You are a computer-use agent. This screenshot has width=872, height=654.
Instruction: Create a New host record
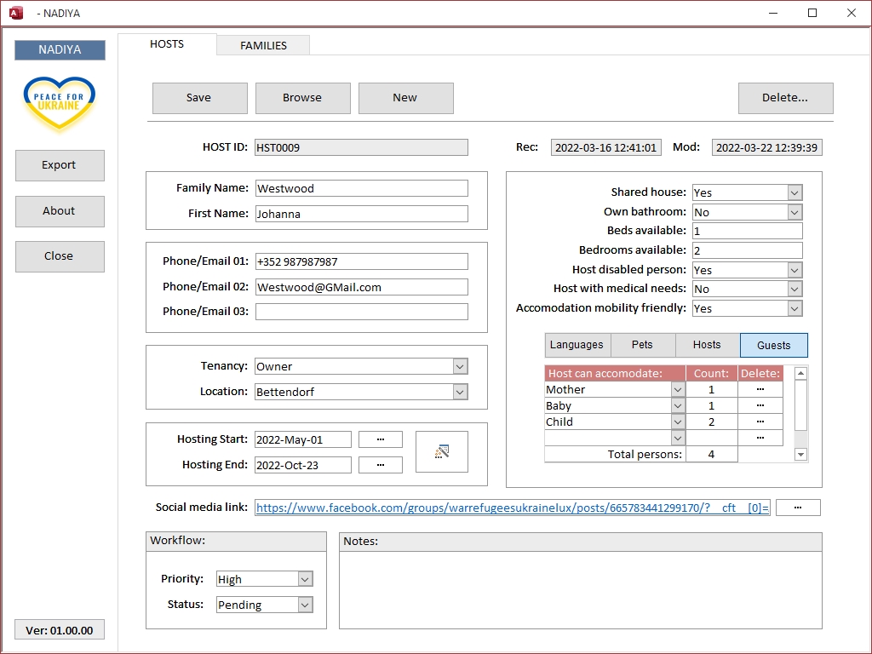pyautogui.click(x=405, y=98)
